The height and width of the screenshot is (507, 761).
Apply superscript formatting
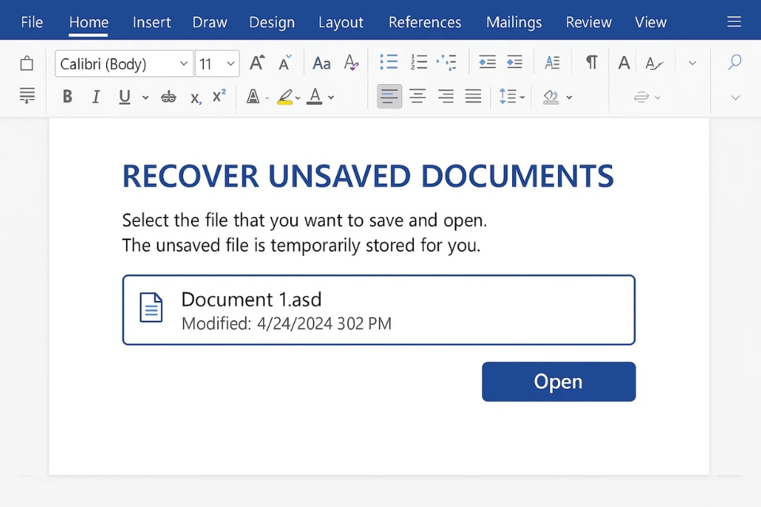(x=219, y=97)
